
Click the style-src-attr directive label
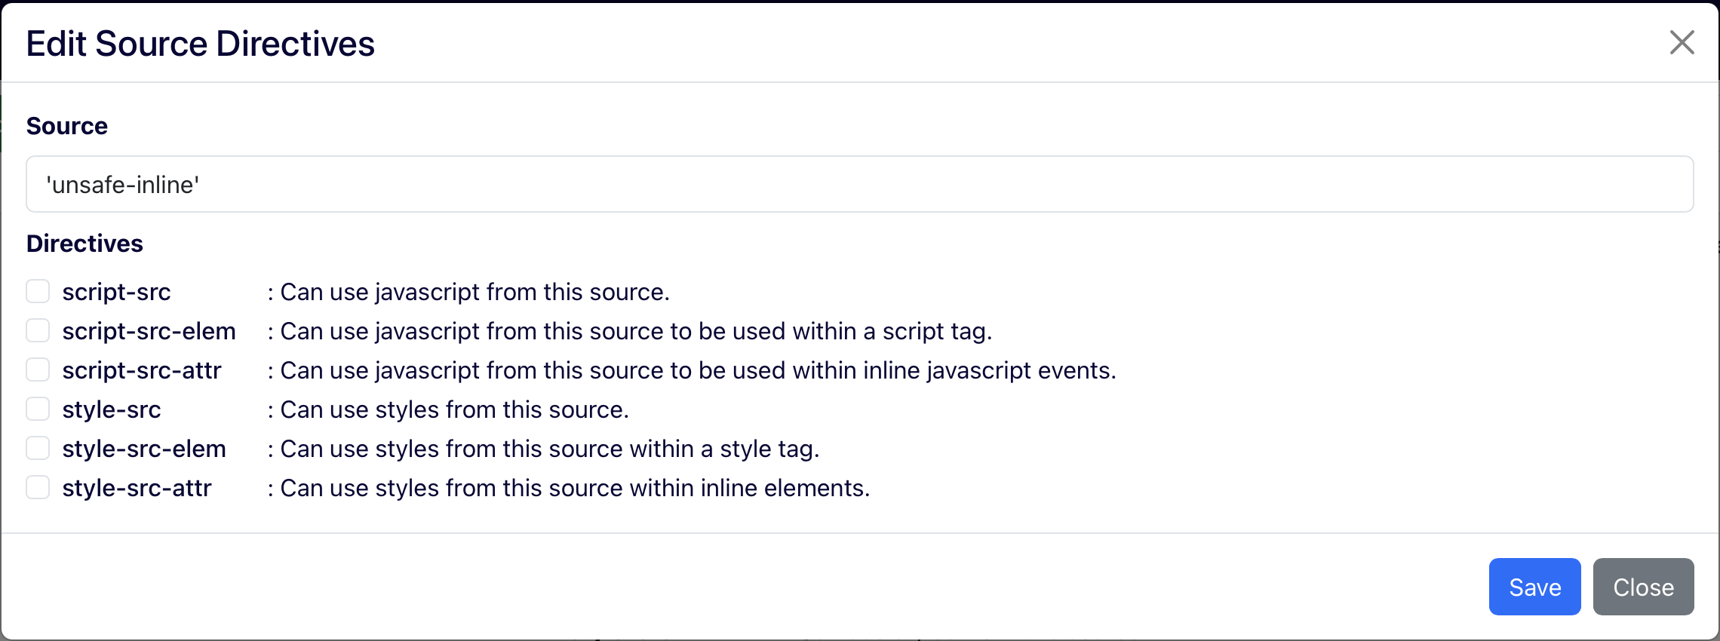(x=137, y=488)
